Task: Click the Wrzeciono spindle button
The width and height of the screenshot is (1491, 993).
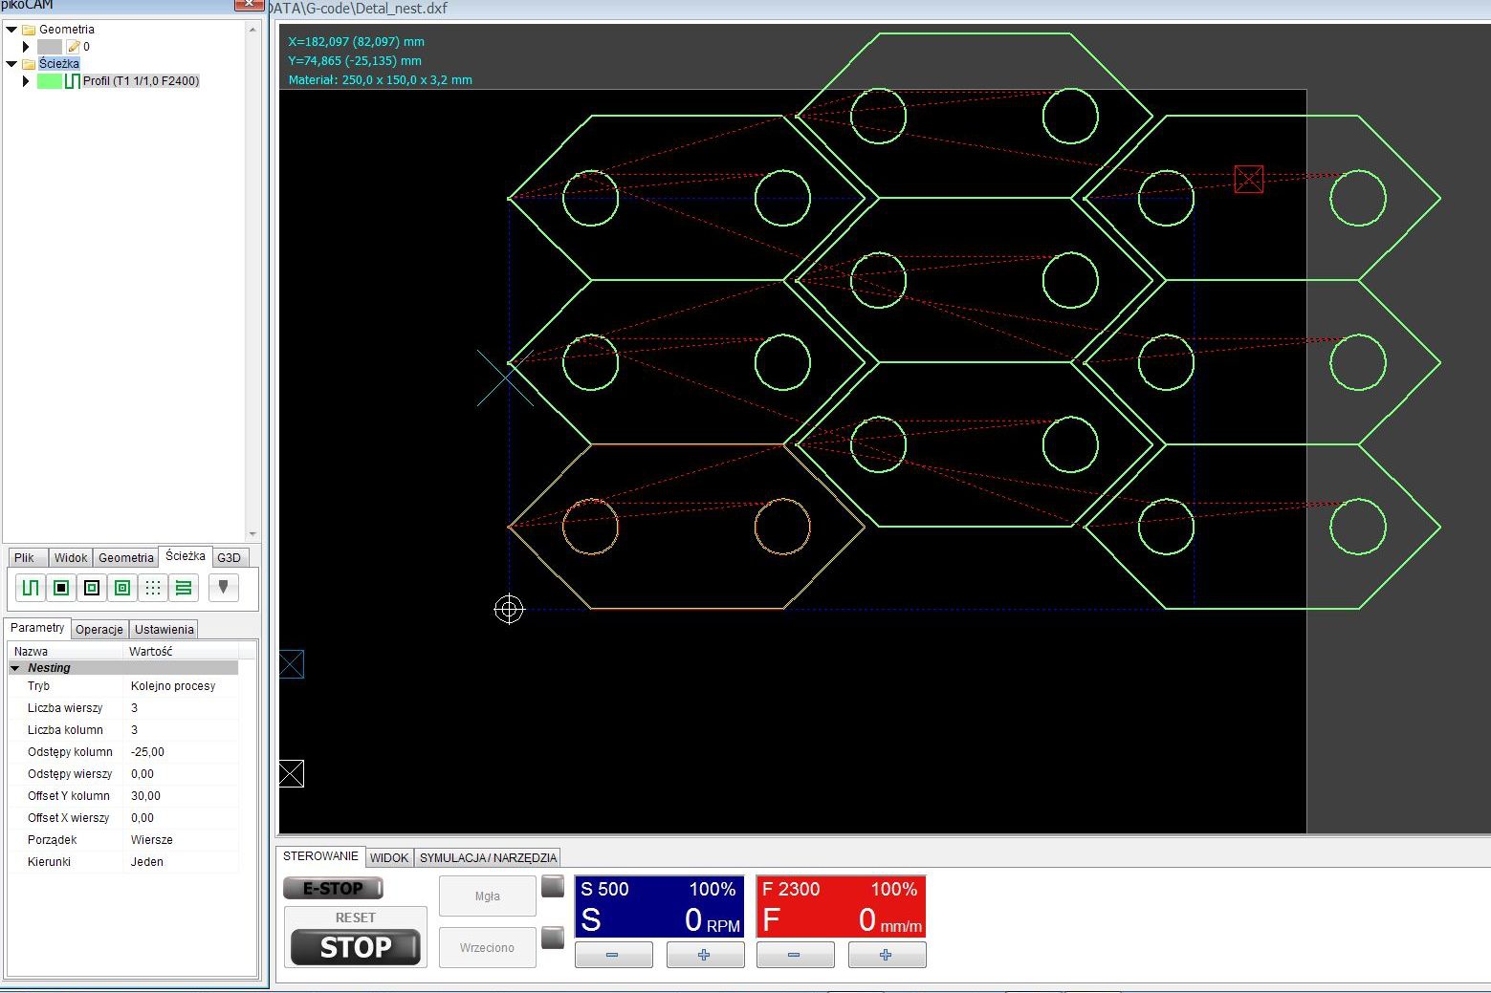Action: pos(488,948)
